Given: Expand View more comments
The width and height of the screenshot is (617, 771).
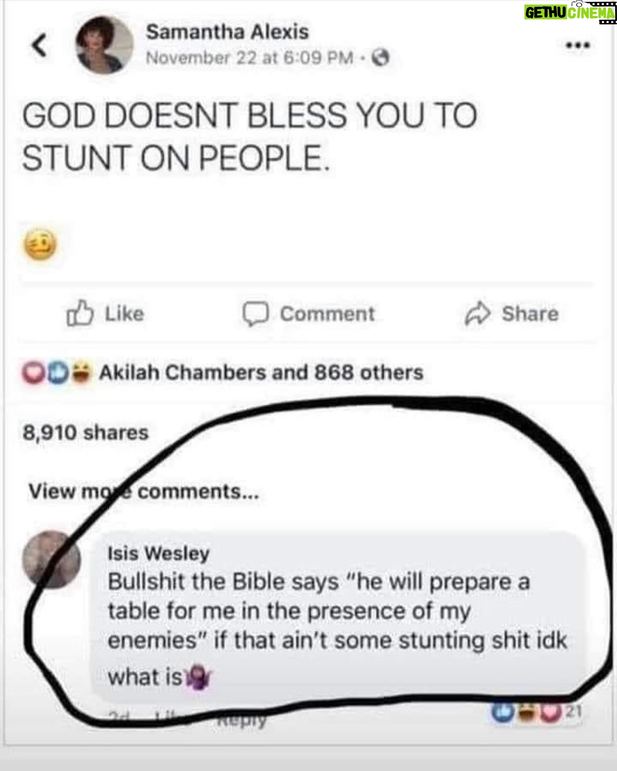Looking at the screenshot, I should pyautogui.click(x=144, y=492).
